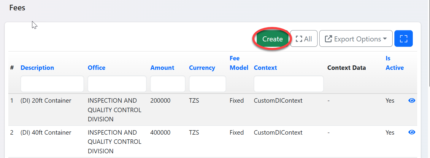Click the All expand button

304,39
